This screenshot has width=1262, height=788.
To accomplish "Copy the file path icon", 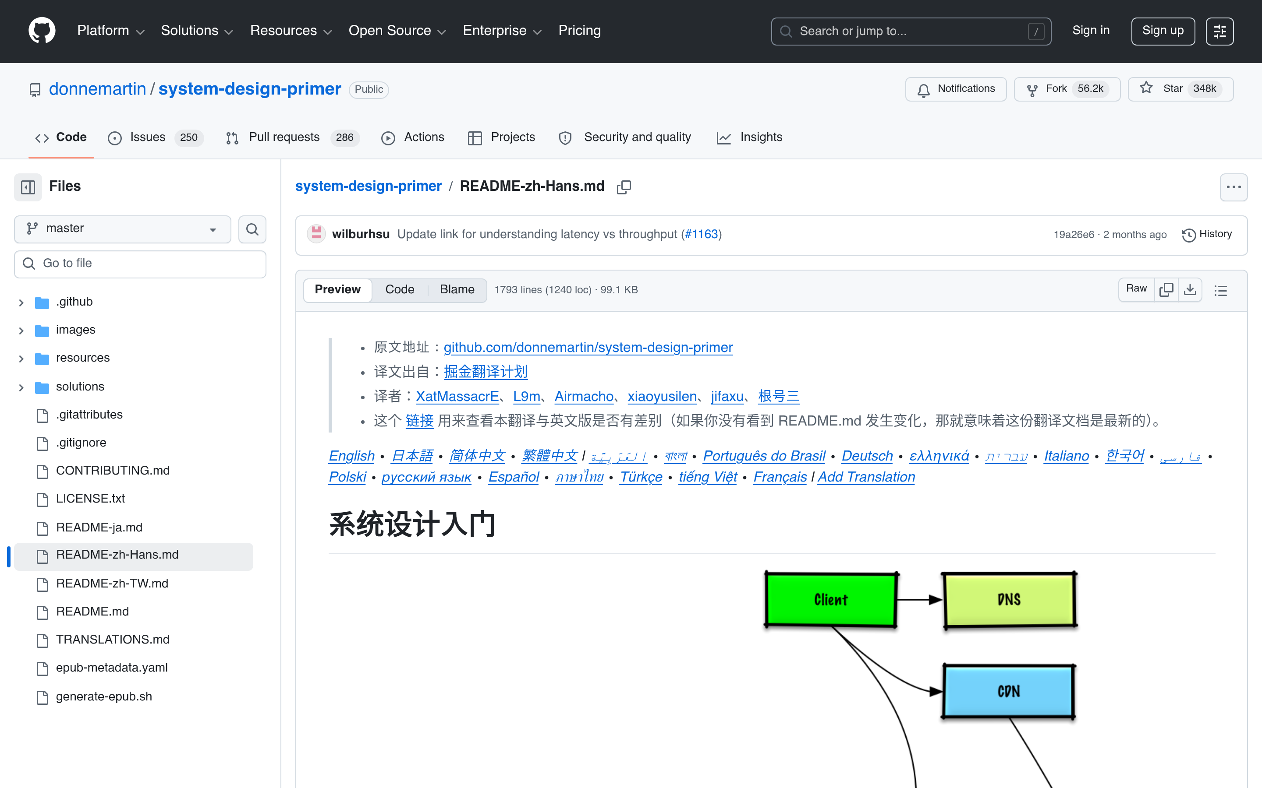I will click(x=624, y=187).
